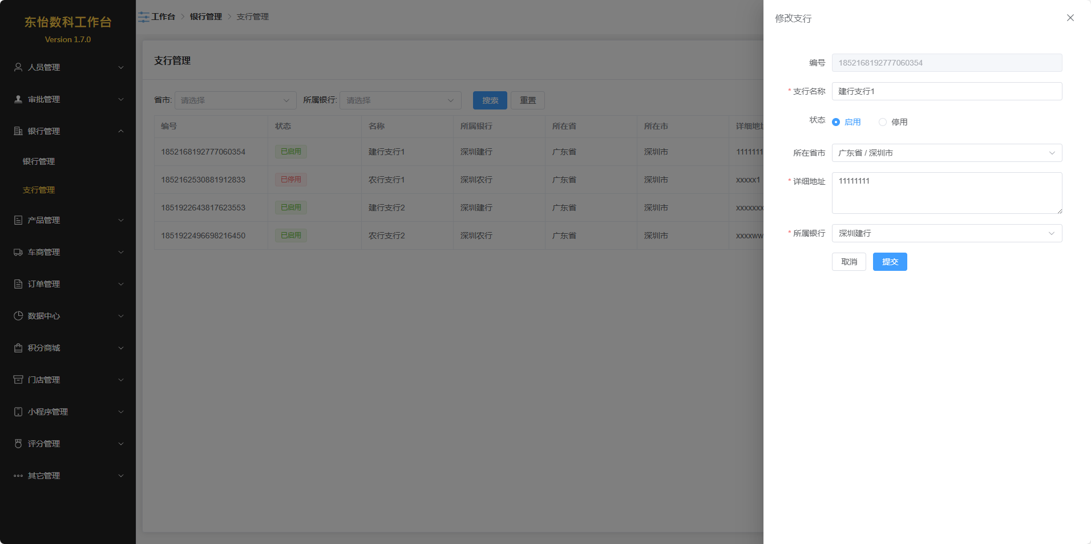This screenshot has width=1091, height=544.
Task: Click the 小程序管理 phone icon
Action: (18, 412)
